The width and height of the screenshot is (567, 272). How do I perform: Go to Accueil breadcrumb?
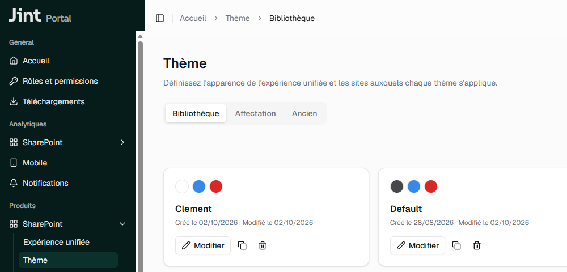(x=193, y=18)
